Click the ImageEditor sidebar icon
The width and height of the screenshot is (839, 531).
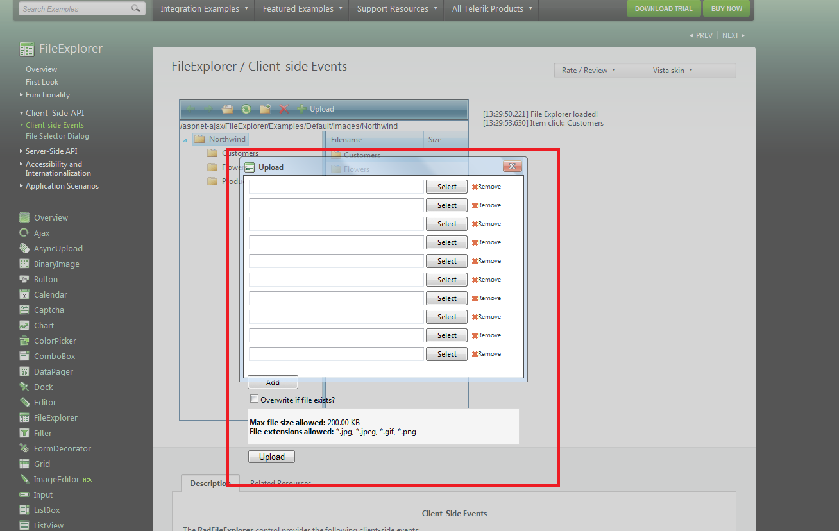[24, 479]
